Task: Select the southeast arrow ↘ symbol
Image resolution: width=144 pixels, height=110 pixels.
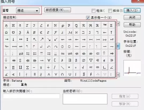Action: pos(49,39)
